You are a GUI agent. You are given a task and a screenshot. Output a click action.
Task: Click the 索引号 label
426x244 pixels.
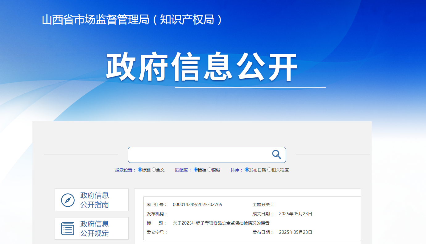[157, 205]
